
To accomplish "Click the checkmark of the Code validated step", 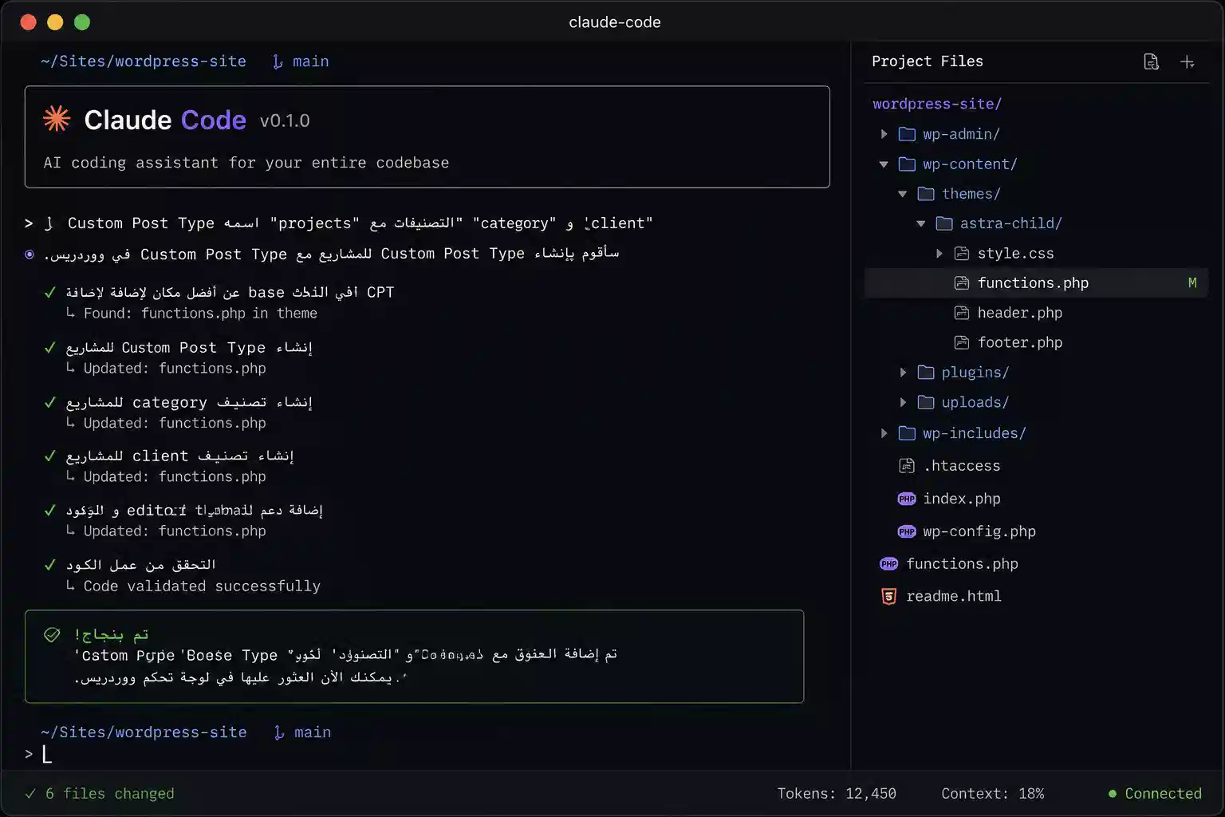I will point(50,565).
